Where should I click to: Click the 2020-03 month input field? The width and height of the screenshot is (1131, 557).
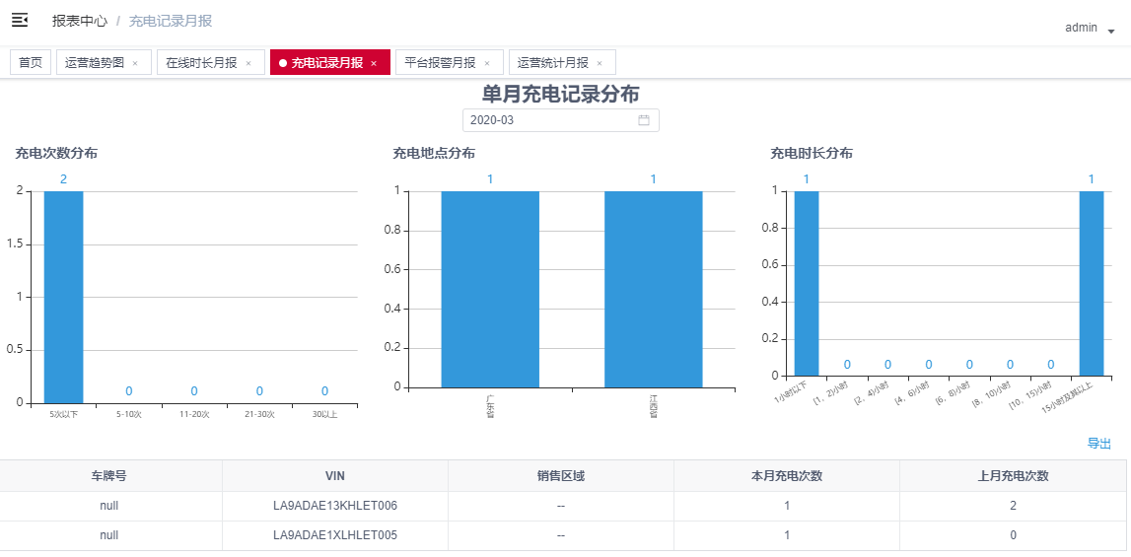pos(547,120)
